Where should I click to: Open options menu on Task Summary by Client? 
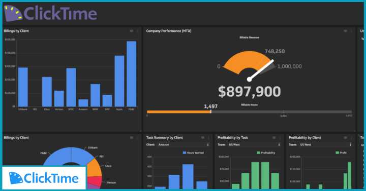point(209,138)
